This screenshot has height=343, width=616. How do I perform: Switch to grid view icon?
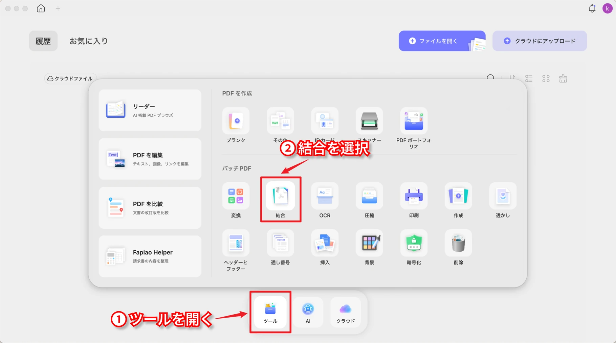(x=546, y=78)
